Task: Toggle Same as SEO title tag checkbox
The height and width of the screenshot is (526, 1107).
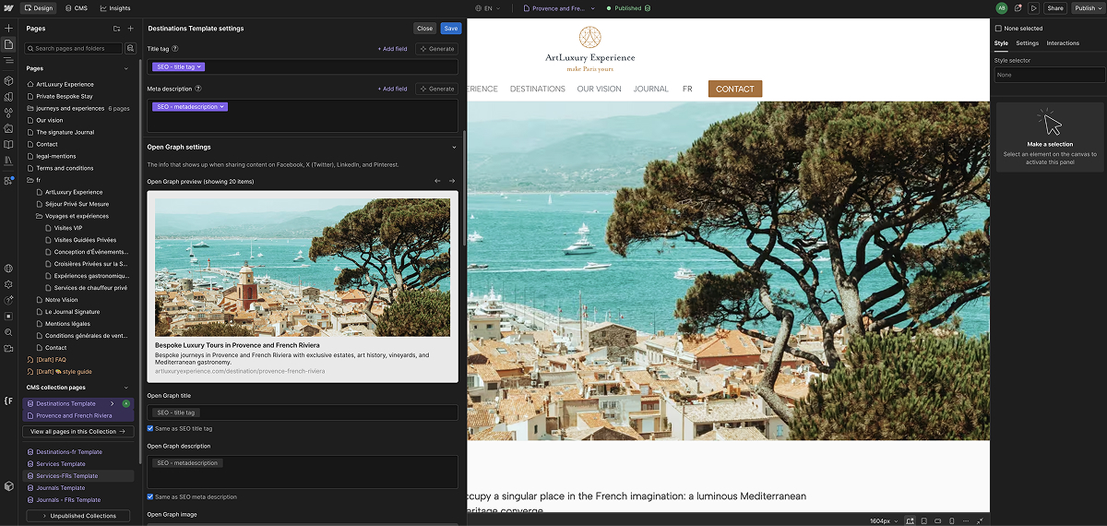Action: (x=150, y=428)
